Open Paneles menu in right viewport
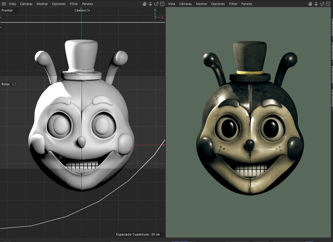 (247, 4)
